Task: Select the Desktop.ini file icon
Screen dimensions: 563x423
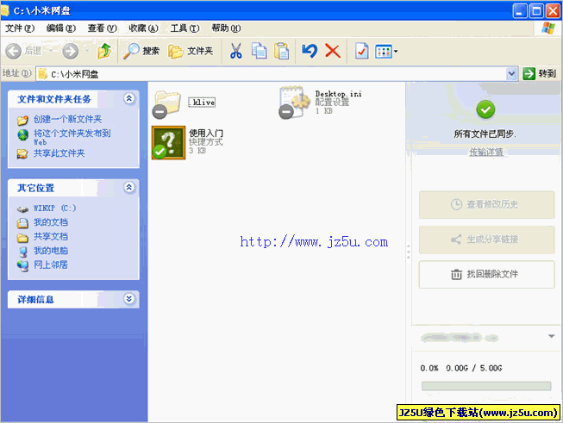Action: tap(294, 103)
